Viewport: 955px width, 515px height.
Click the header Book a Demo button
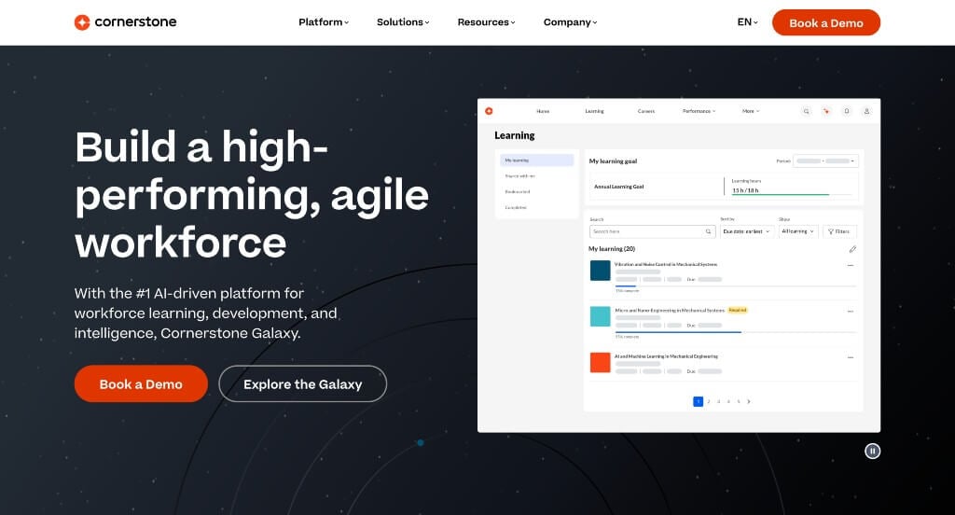(x=826, y=22)
